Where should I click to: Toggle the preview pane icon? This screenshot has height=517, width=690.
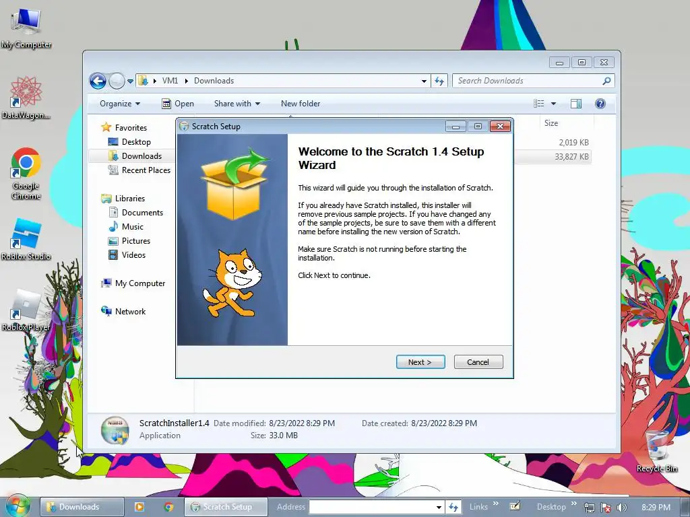click(576, 103)
